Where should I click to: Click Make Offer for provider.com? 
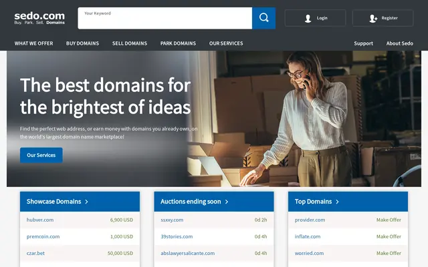point(389,220)
